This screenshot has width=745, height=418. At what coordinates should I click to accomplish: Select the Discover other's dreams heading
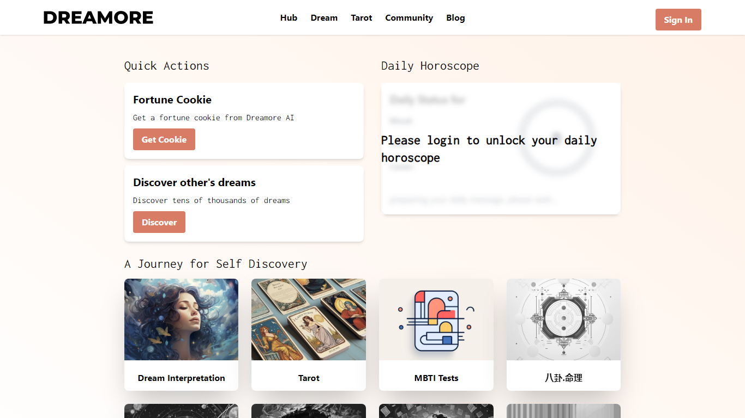(x=194, y=182)
